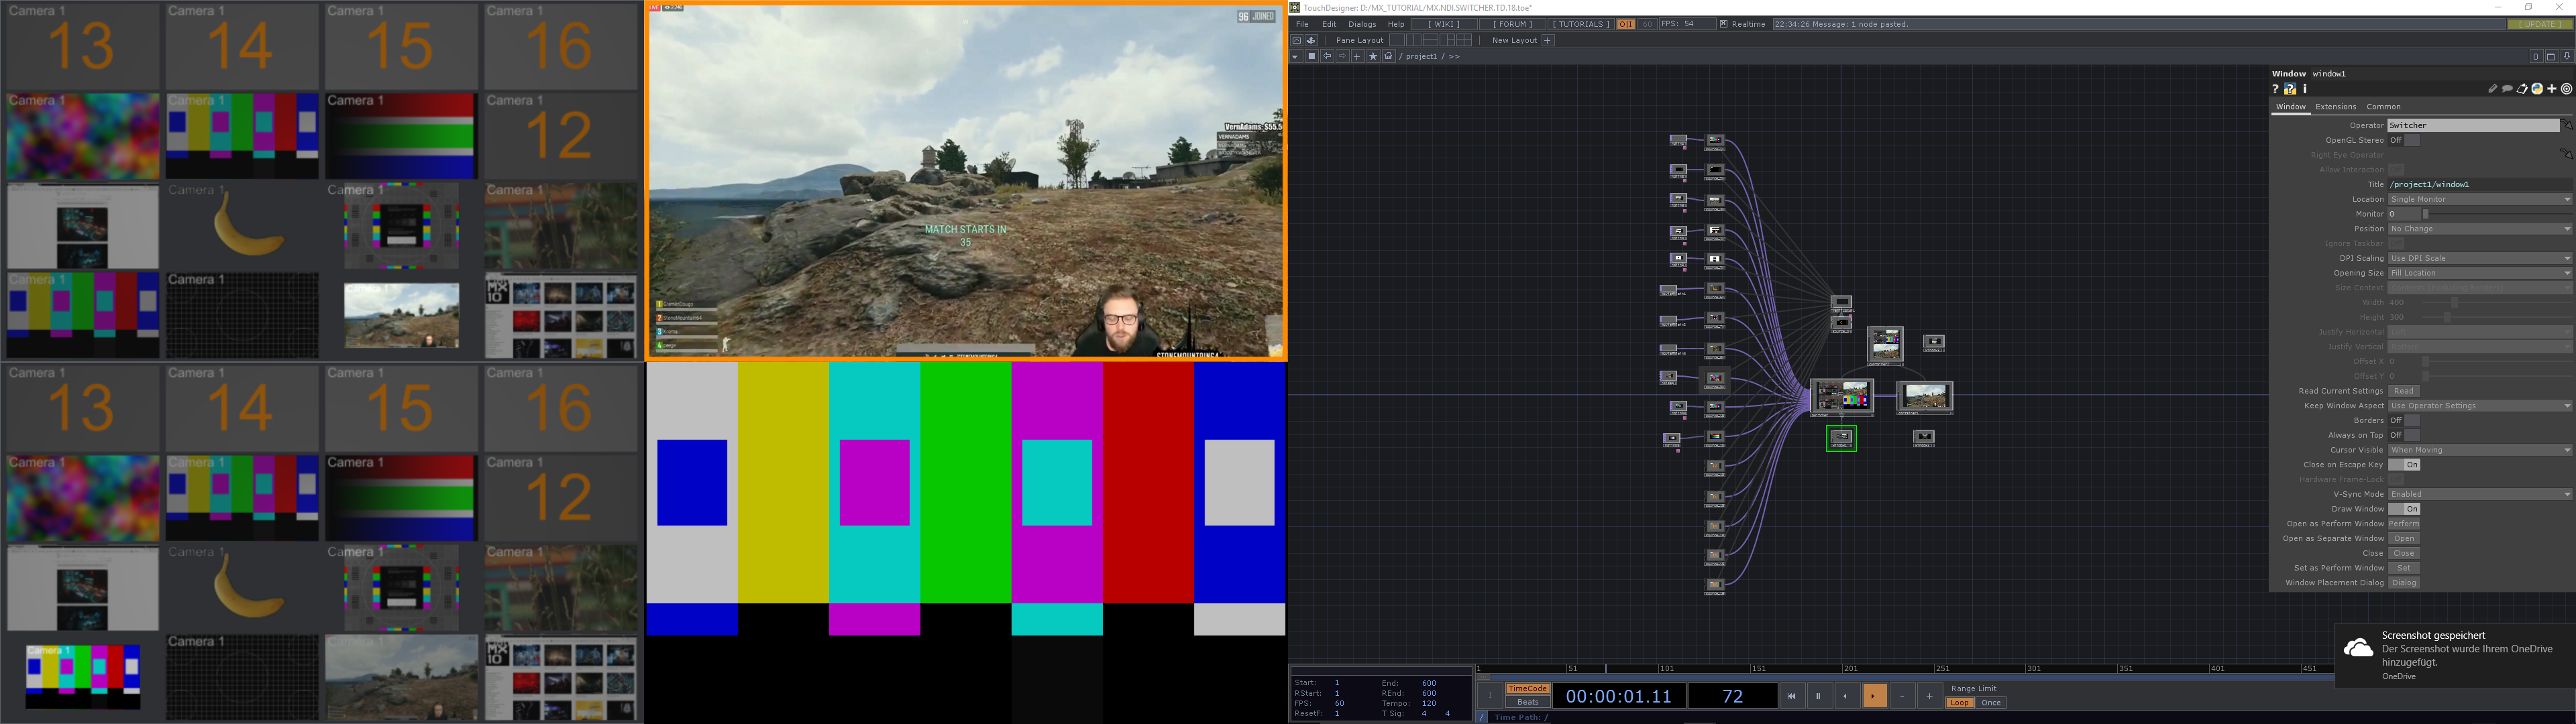The image size is (2576, 724).
Task: Open the Python help icon in parameter panel
Action: pyautogui.click(x=2291, y=89)
